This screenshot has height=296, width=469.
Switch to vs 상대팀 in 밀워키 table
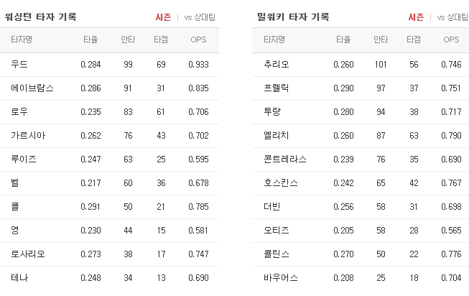452,17
